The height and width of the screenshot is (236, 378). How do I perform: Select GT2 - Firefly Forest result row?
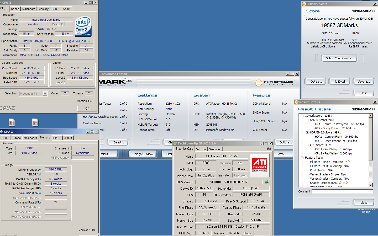(335, 128)
